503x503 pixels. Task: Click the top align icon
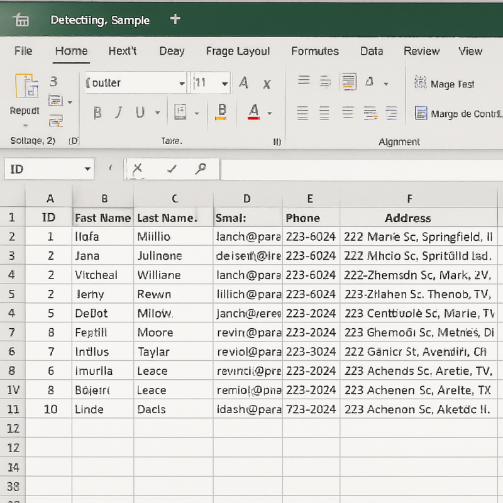pyautogui.click(x=304, y=80)
